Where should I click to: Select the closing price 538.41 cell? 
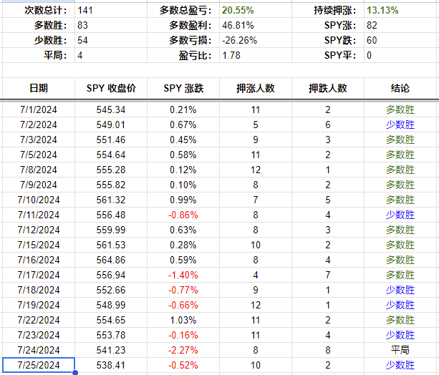tap(110, 365)
